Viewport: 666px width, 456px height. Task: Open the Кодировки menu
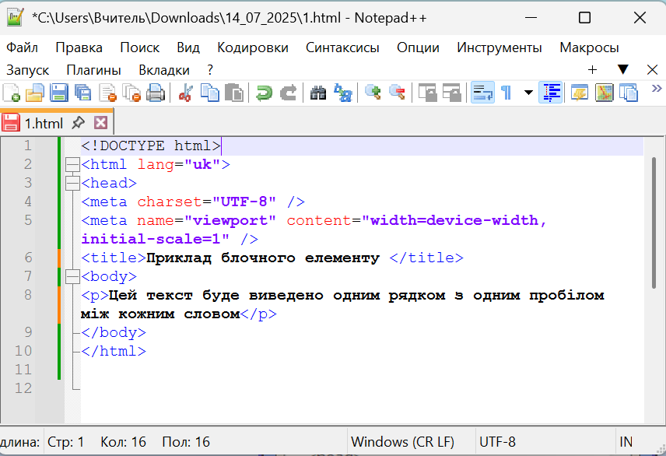[x=252, y=47]
